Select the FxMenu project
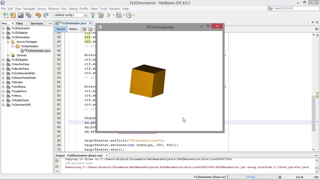Image resolution: width=320 pixels, height=180 pixels. 16,96
